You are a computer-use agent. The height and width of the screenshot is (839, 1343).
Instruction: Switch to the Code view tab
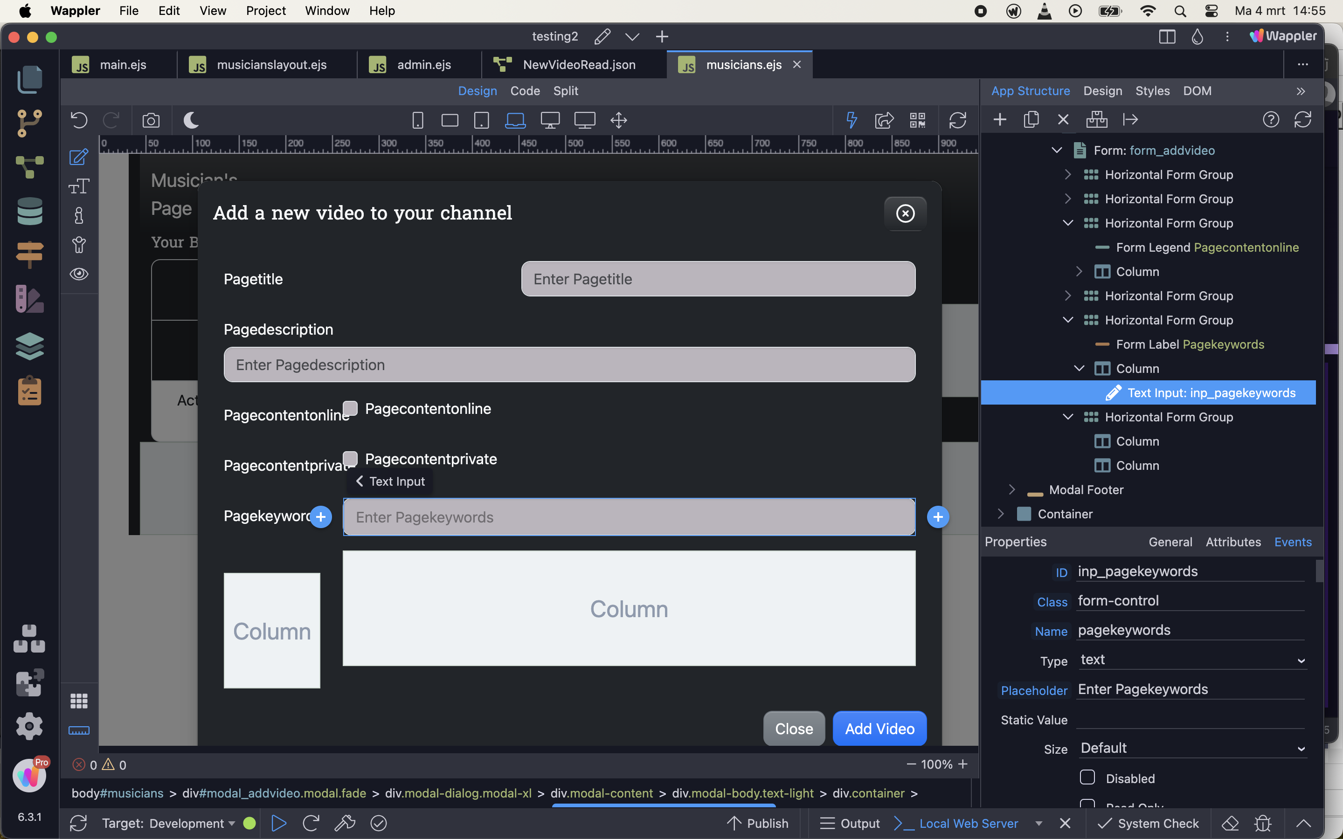pyautogui.click(x=525, y=91)
